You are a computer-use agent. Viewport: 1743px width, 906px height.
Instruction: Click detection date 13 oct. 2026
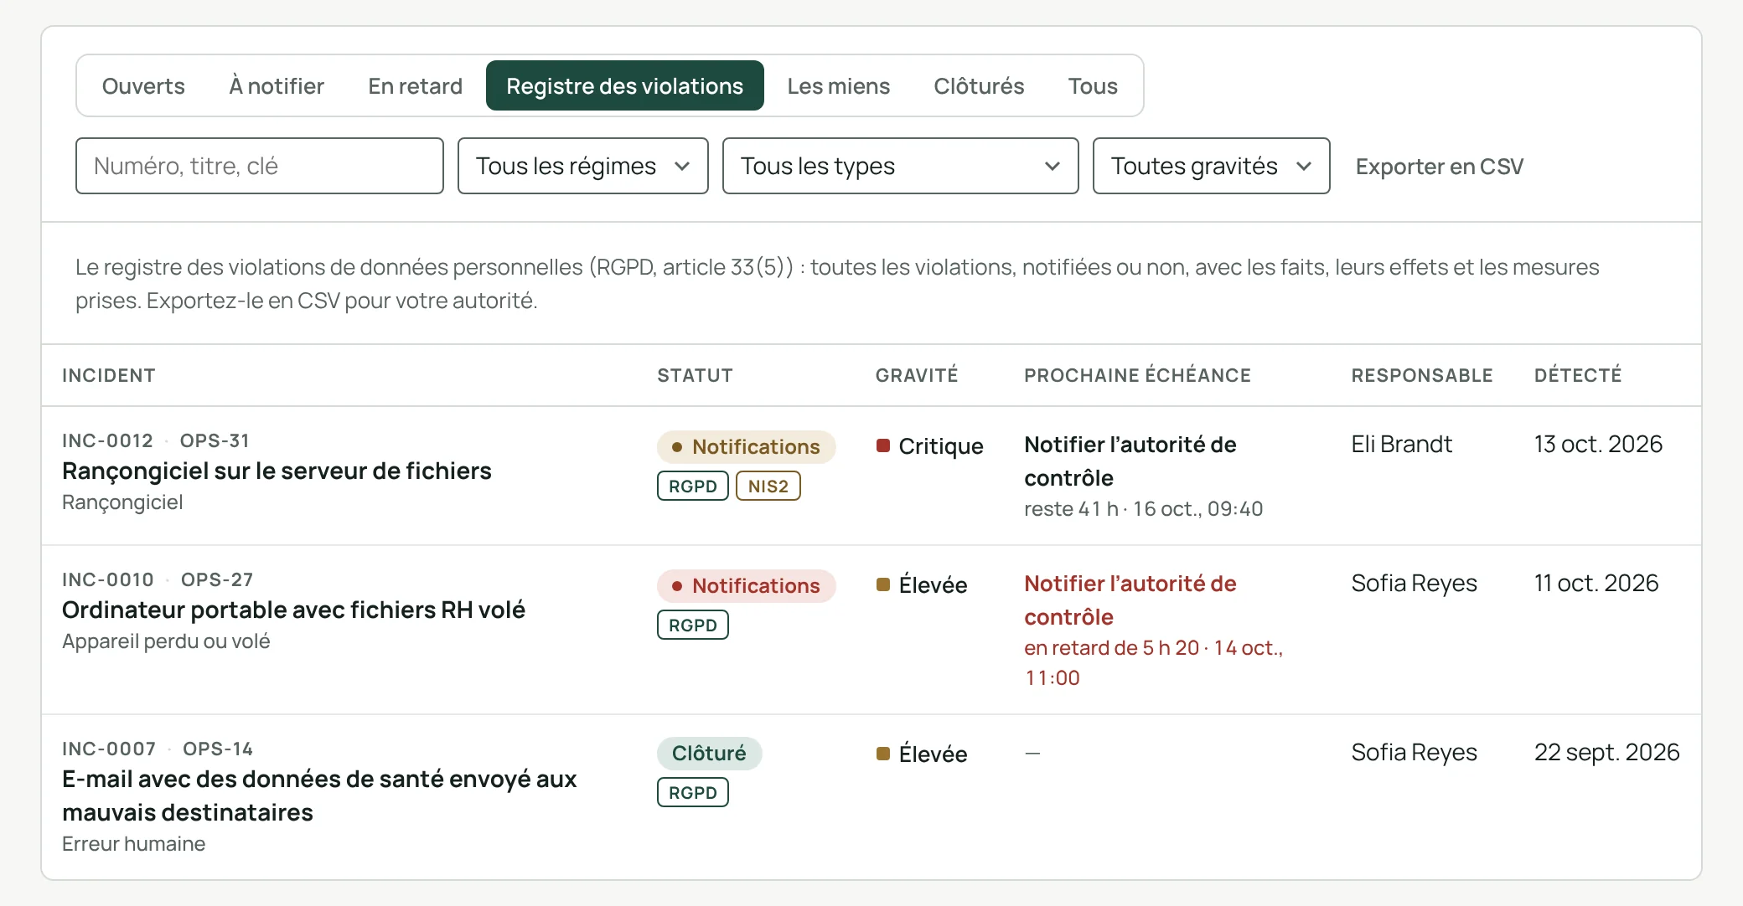pos(1598,444)
